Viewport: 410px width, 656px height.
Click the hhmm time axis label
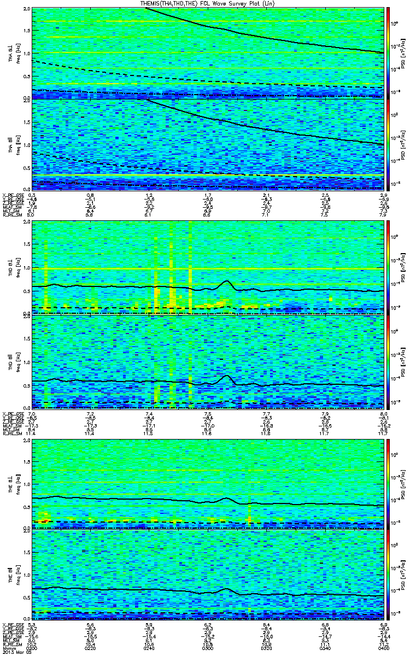pos(9,648)
